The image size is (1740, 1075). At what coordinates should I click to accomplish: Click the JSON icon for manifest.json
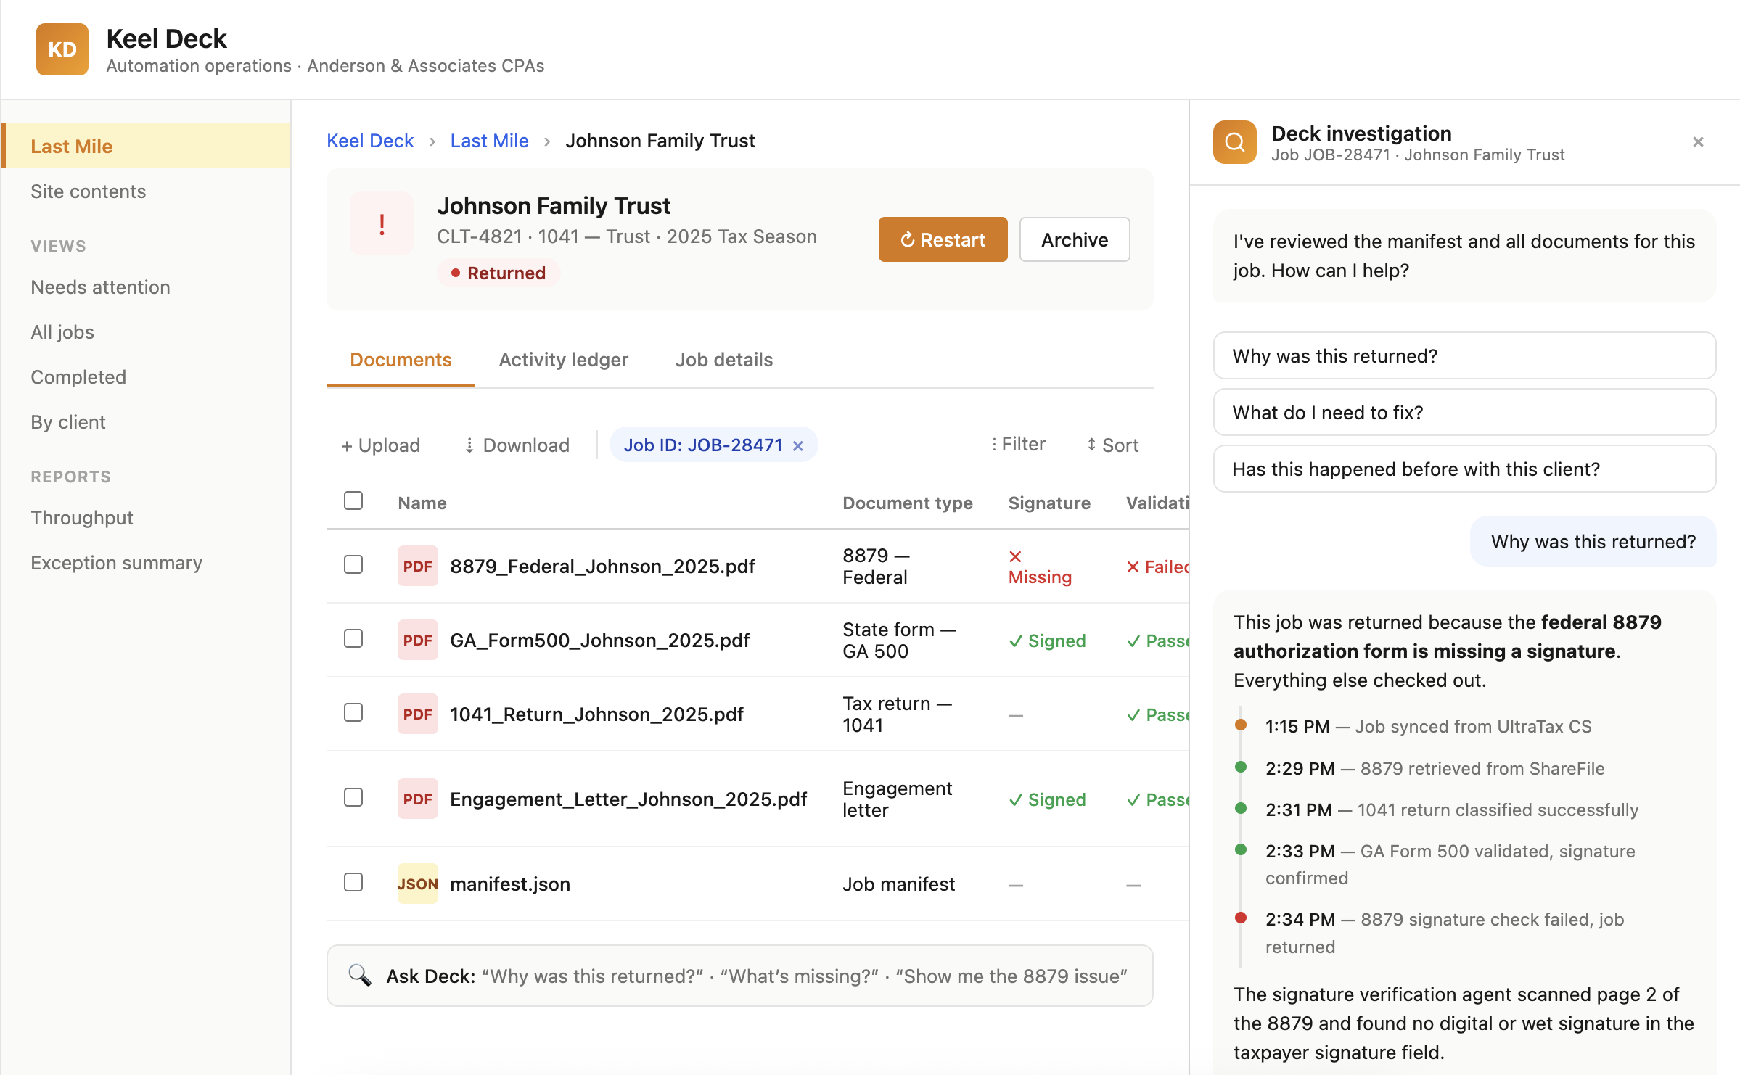(417, 884)
